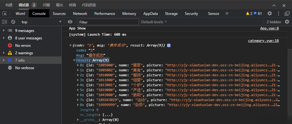Toggle the console sidebar panel icon
292x124 pixels.
pyautogui.click(x=5, y=22)
